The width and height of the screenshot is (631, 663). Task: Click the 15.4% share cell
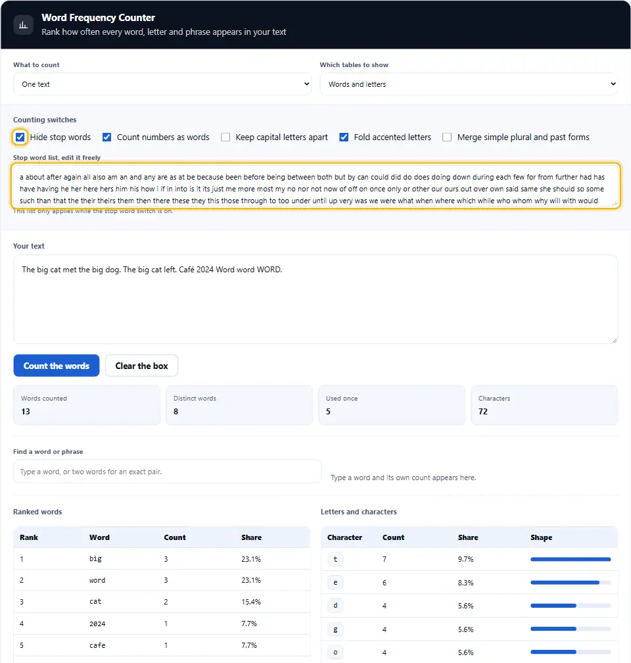[251, 602]
